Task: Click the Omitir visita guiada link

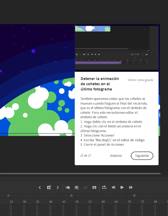Action: 140,80
